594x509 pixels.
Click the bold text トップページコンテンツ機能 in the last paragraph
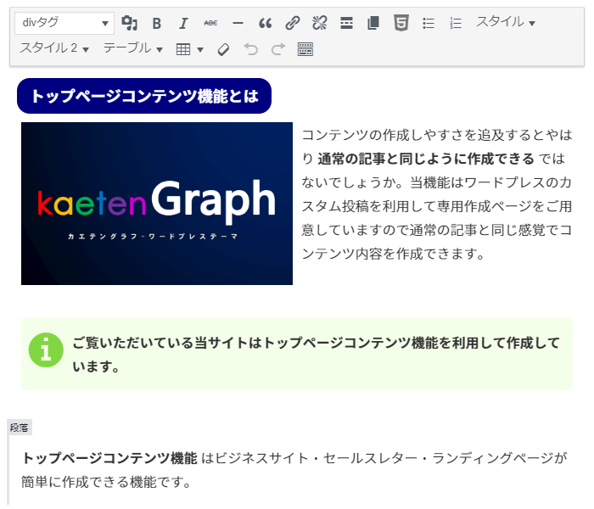[x=109, y=458]
